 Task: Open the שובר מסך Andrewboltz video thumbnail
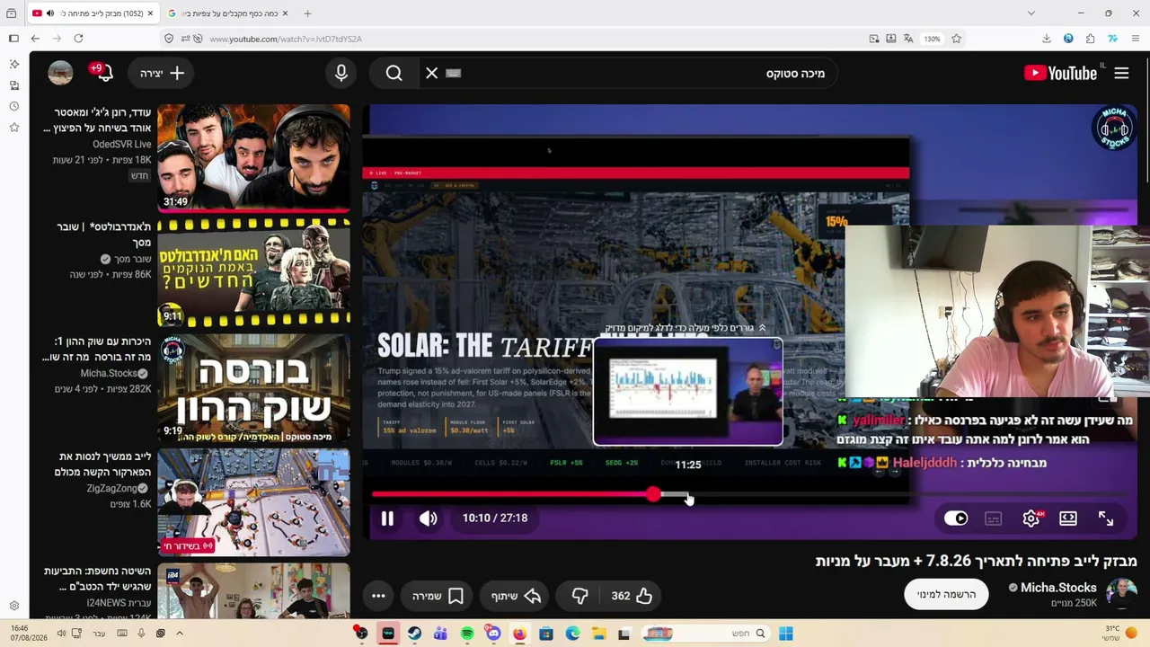[254, 273]
